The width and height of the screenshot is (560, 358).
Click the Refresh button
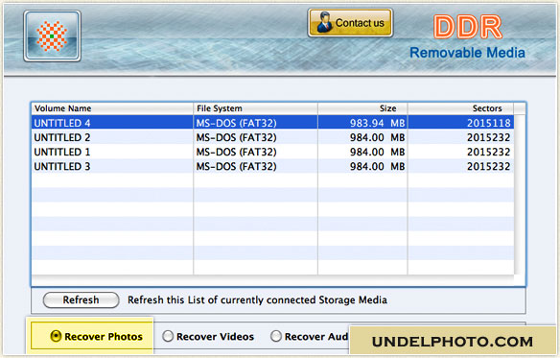82,299
